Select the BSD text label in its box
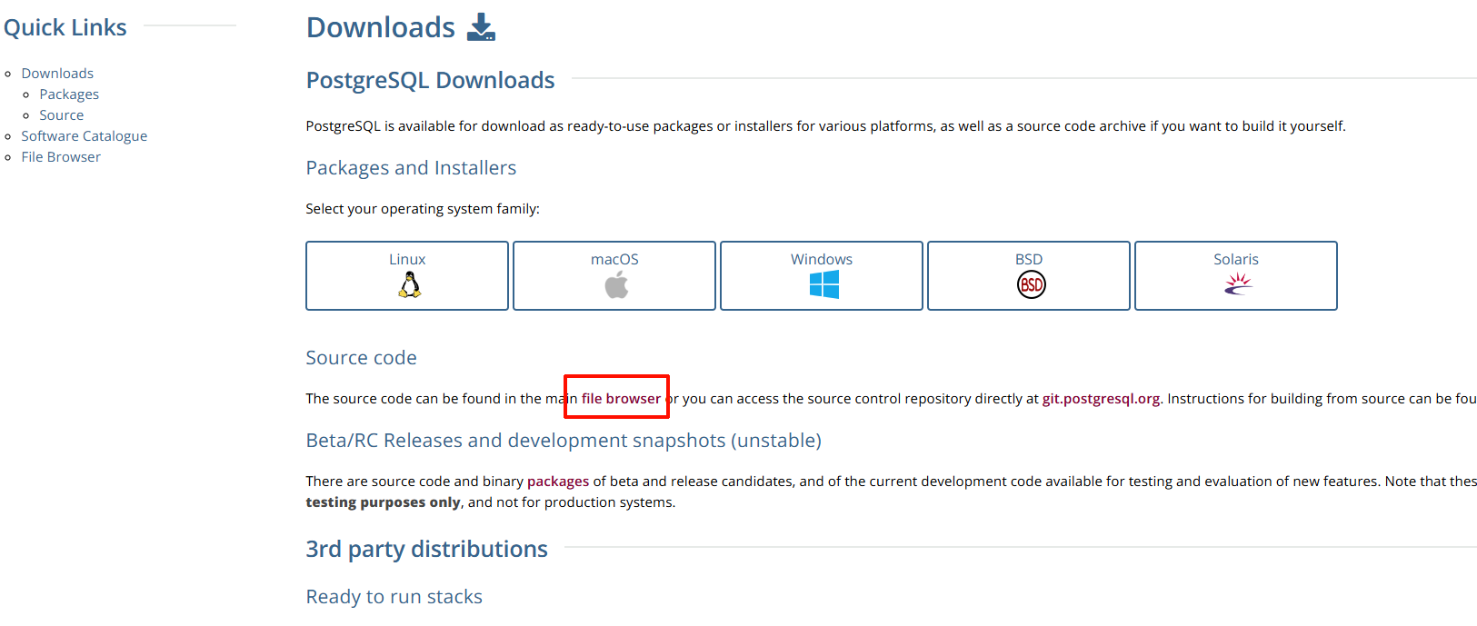The image size is (1477, 626). [x=1029, y=259]
